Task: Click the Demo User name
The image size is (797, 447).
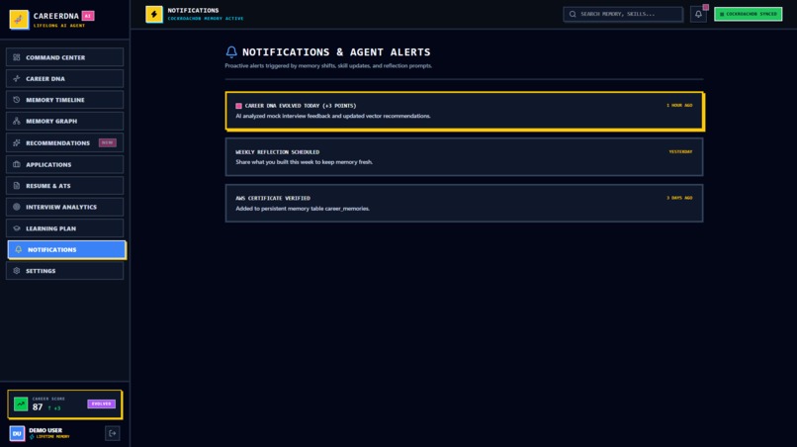Action: click(45, 430)
